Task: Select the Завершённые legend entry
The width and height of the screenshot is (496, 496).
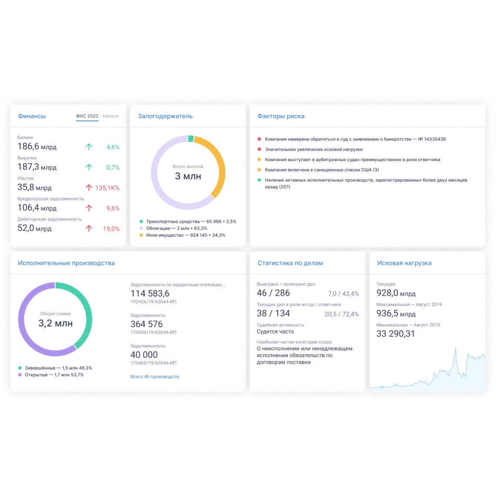Action: [58, 368]
